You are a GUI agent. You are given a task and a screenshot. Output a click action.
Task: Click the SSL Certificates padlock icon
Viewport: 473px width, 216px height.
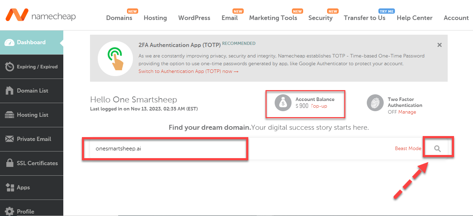point(10,163)
